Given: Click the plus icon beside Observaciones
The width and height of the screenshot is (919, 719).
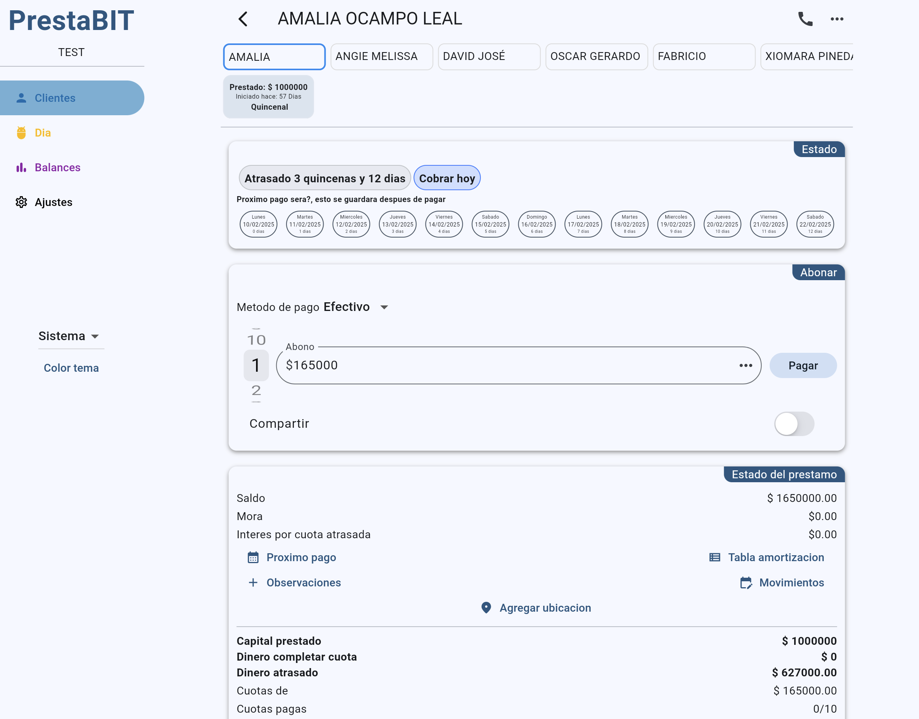Looking at the screenshot, I should pos(253,582).
